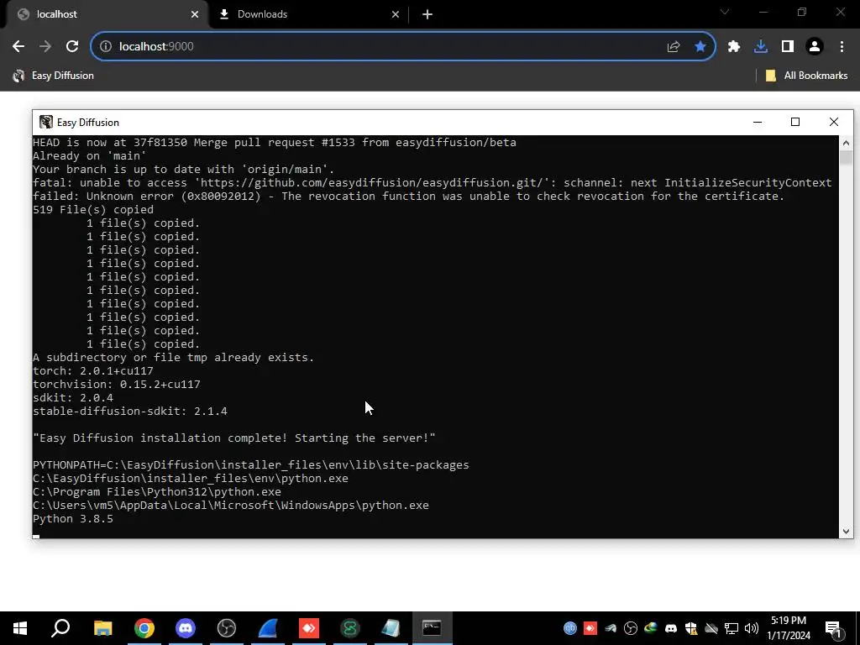Click the bookmark star icon
Screen dimensions: 860x645
[700, 47]
